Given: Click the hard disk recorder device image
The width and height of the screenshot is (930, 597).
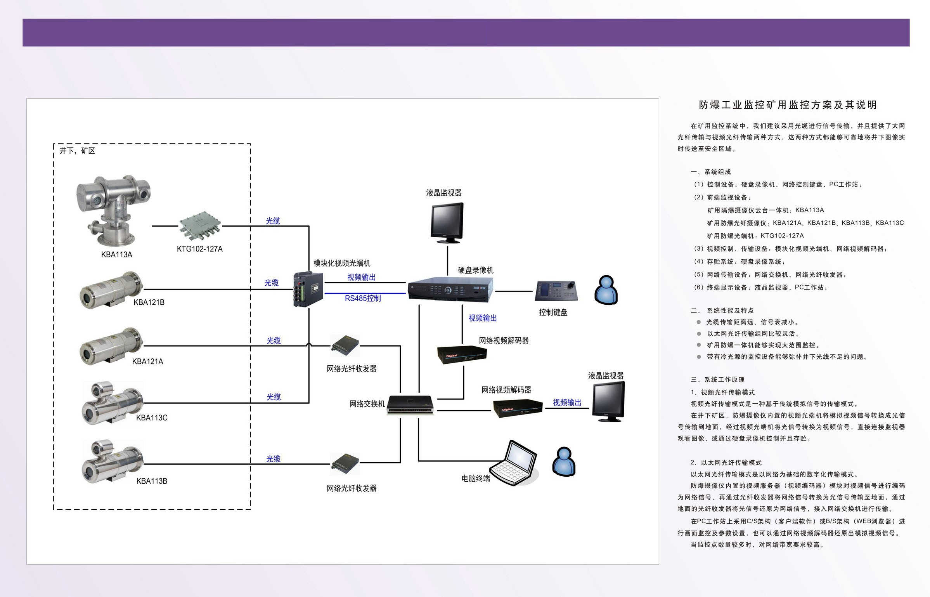Looking at the screenshot, I should (450, 290).
